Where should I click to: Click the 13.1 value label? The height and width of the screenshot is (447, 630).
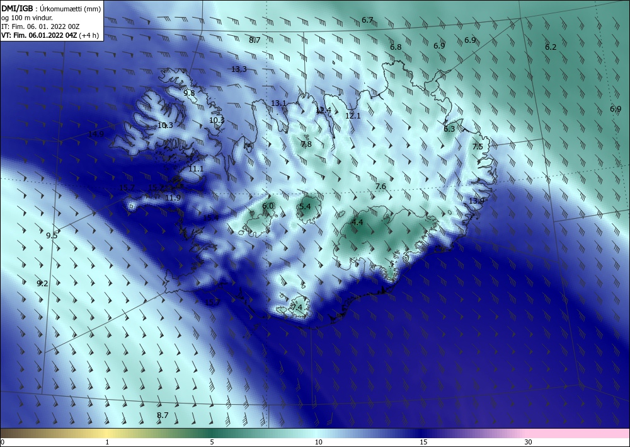click(278, 103)
